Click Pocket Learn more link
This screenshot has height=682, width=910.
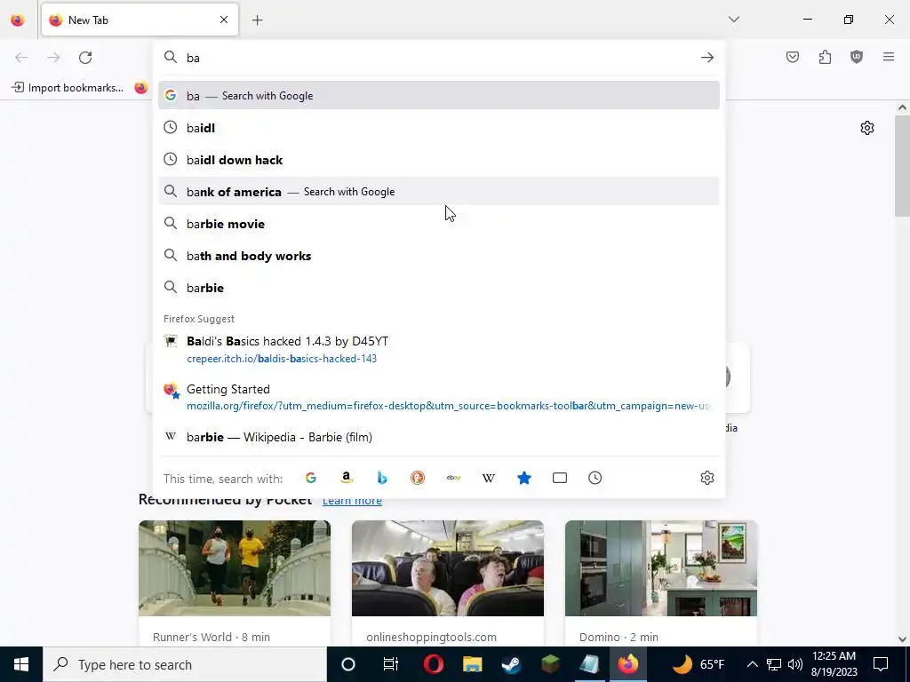[352, 501]
